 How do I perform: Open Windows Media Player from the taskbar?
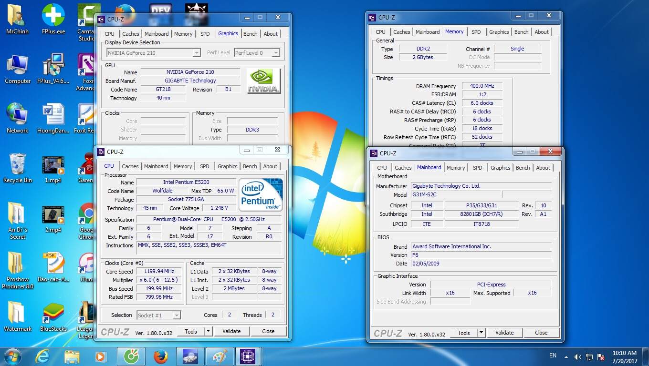point(100,356)
